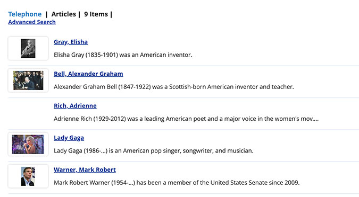Click the empty thumbnail area beside Rich, Adrienne

click(28, 112)
